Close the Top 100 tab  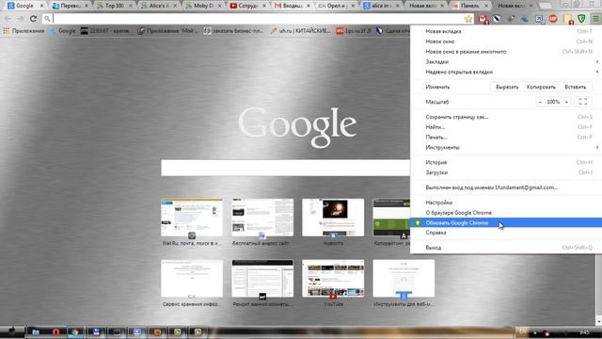click(131, 6)
